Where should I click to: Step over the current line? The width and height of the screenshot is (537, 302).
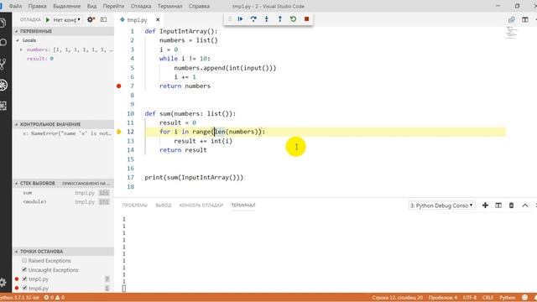(x=253, y=19)
